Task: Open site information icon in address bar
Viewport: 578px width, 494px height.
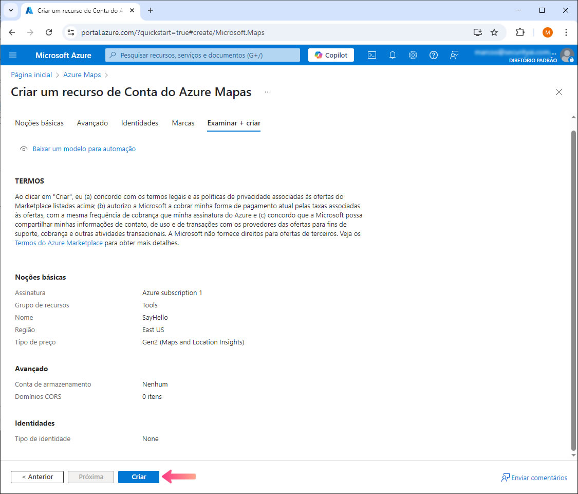Action: coord(71,32)
